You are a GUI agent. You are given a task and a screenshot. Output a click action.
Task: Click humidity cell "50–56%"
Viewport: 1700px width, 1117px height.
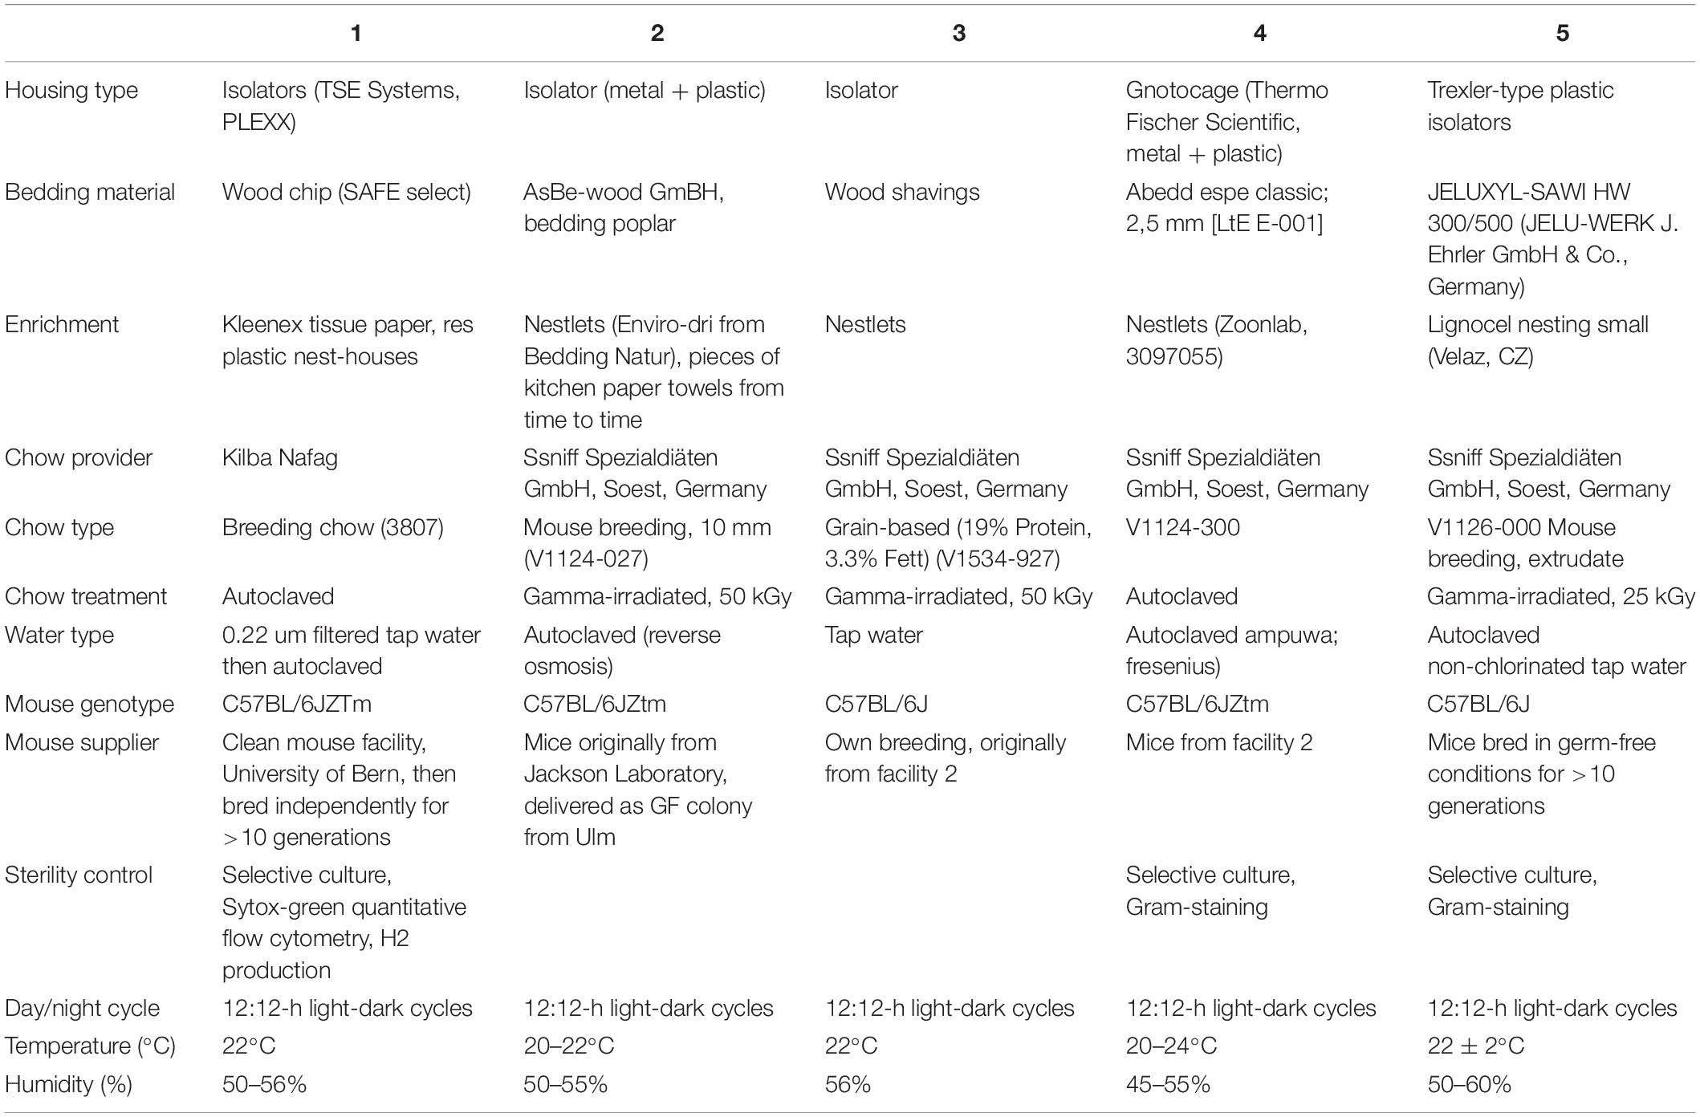click(265, 1085)
